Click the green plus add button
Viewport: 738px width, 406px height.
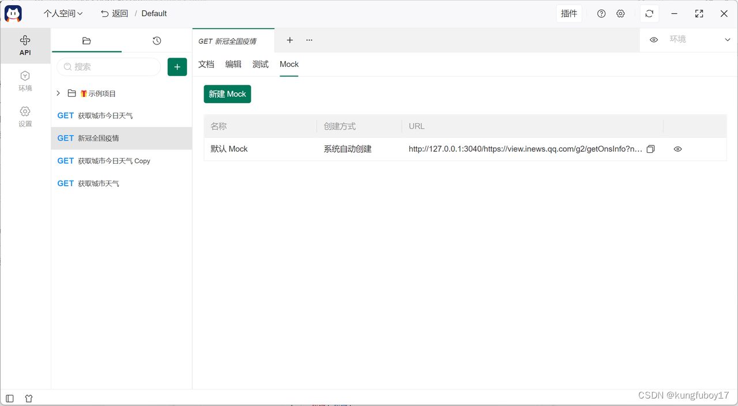177,67
